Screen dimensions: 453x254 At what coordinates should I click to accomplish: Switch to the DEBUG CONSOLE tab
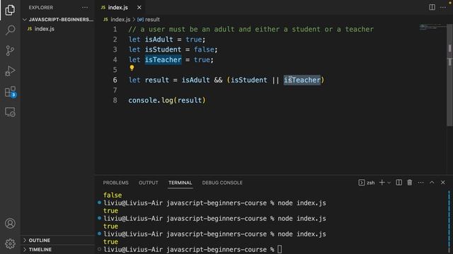(x=222, y=183)
